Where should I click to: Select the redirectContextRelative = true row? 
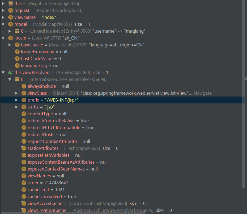[121, 121]
